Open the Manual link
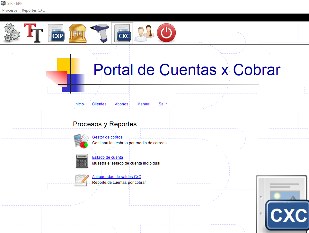The width and height of the screenshot is (309, 233). [144, 104]
